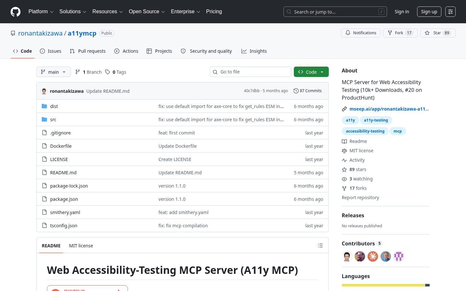This screenshot has height=291, width=466.
Task: Open the tsconfig.json file
Action: (64, 226)
